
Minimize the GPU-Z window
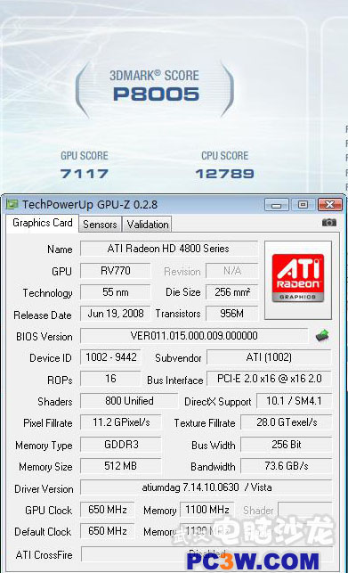277,205
